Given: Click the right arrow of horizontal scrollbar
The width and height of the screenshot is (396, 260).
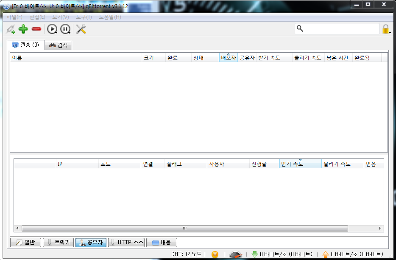Looking at the screenshot, I should coord(380,229).
